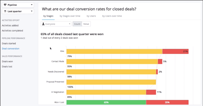Select Deal conversion in sidebar
This screenshot has width=203, height=106.
[11, 49]
